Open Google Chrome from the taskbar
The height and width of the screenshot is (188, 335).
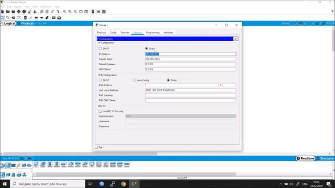click(x=124, y=184)
